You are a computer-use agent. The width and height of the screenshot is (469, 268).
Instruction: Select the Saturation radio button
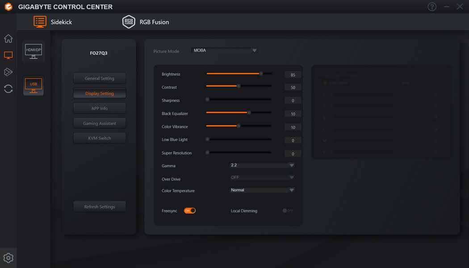pos(325,83)
